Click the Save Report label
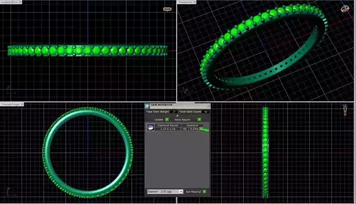 tap(182, 120)
